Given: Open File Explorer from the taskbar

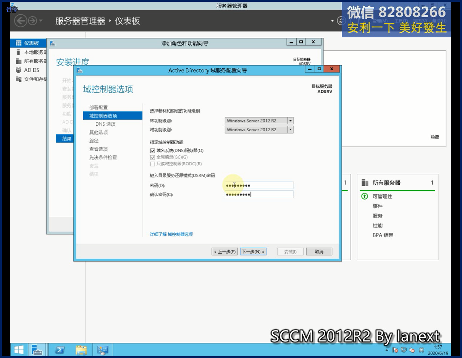Looking at the screenshot, I should coord(81,350).
